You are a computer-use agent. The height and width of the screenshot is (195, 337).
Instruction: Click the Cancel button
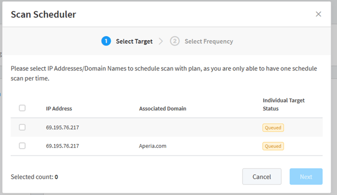click(262, 176)
